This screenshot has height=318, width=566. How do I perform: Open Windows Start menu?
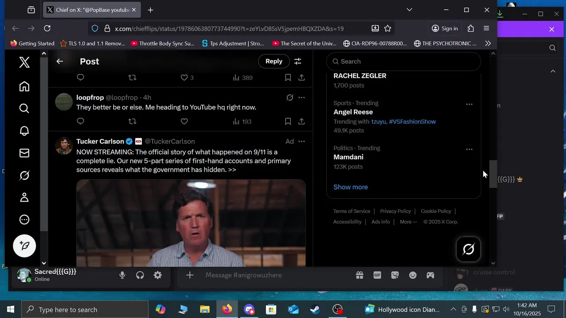[11, 310]
